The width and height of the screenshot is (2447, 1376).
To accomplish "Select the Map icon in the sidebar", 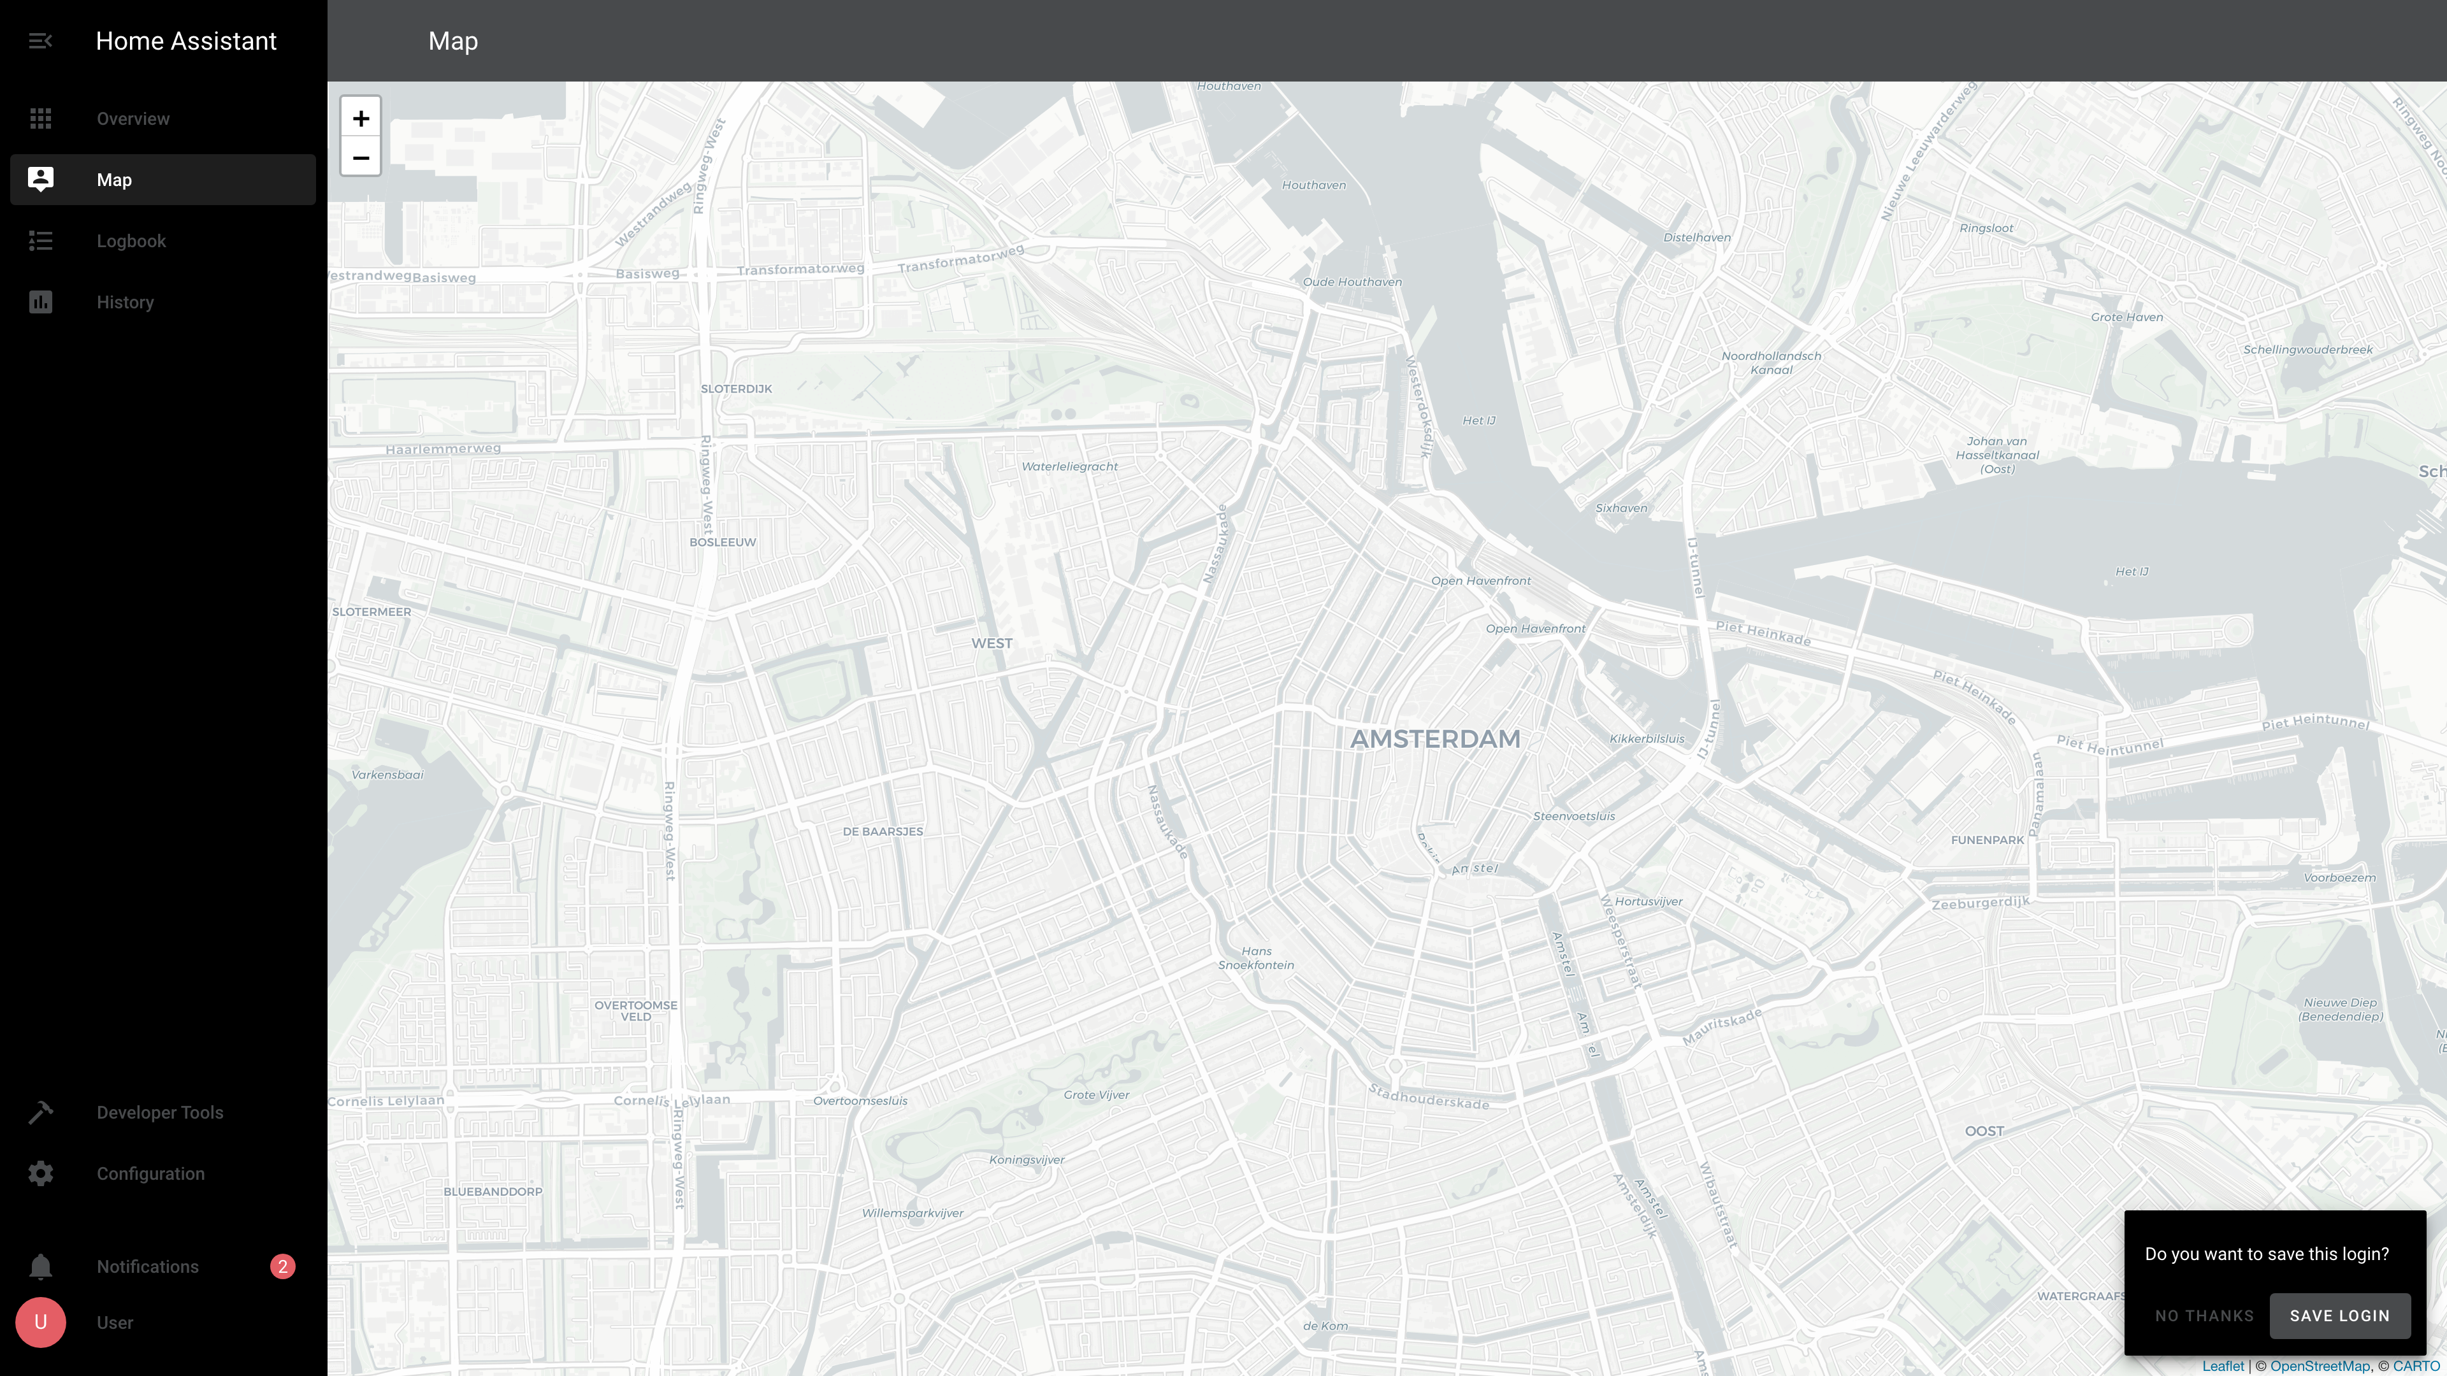I will click(x=40, y=180).
